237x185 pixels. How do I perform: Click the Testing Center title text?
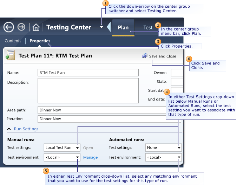pyautogui.click(x=69, y=27)
